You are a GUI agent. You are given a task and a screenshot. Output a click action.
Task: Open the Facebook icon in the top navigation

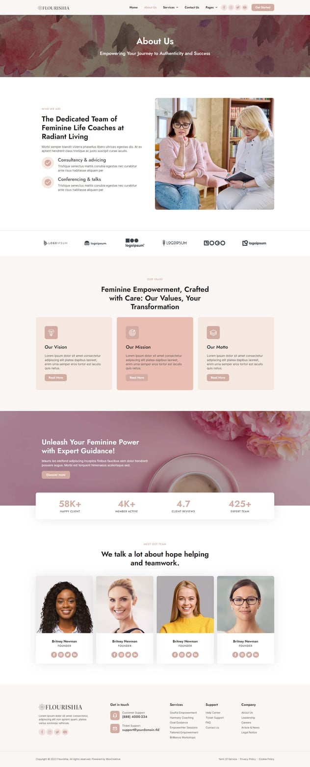[224, 7]
